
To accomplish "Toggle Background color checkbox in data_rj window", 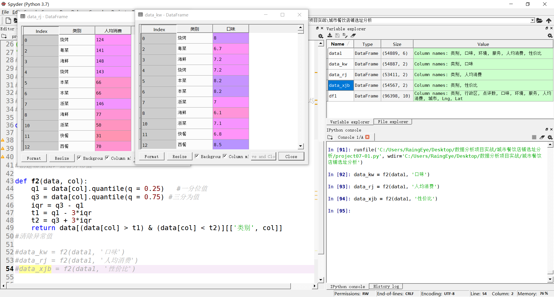I will pos(79,158).
